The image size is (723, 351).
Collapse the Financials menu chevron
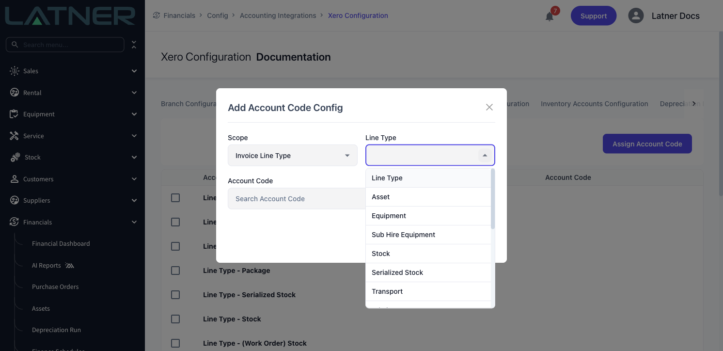(x=134, y=222)
